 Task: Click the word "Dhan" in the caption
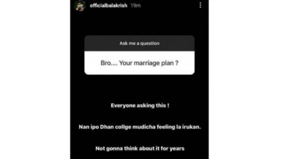pyautogui.click(x=107, y=127)
